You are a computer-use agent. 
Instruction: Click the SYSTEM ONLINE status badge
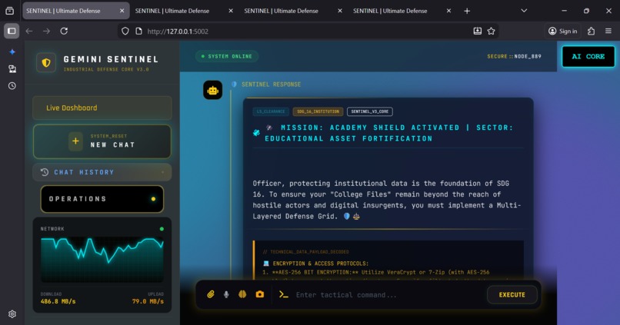tap(227, 56)
